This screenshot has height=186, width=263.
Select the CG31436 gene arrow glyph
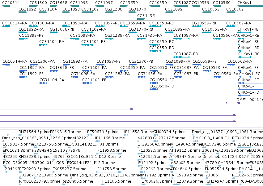click(141, 19)
